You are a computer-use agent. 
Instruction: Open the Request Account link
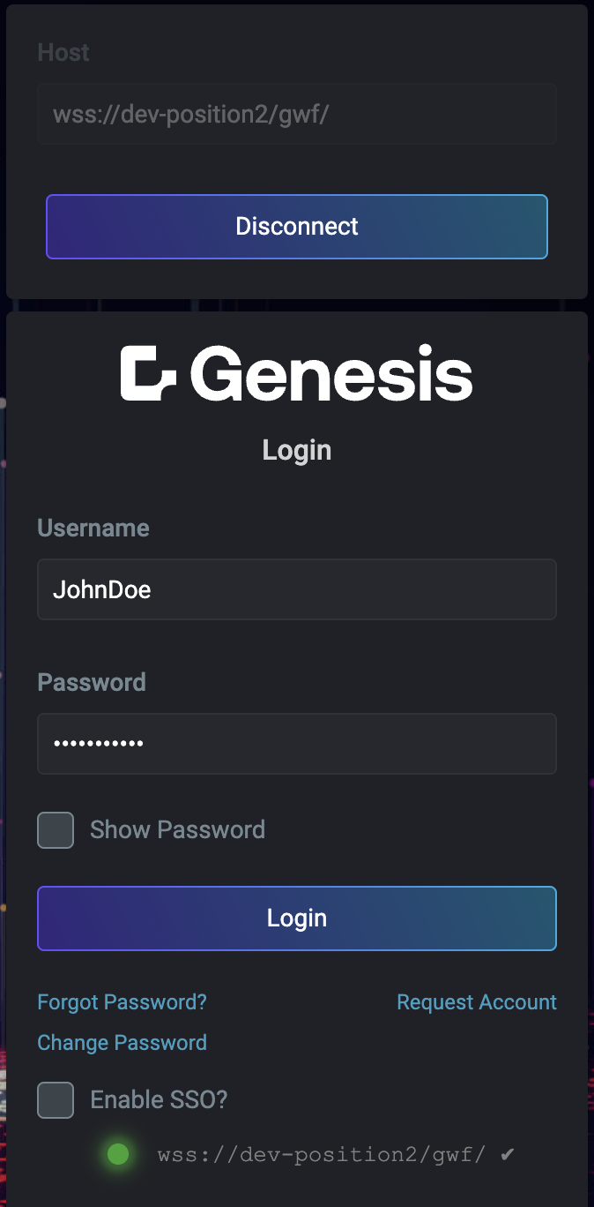[x=477, y=1002]
